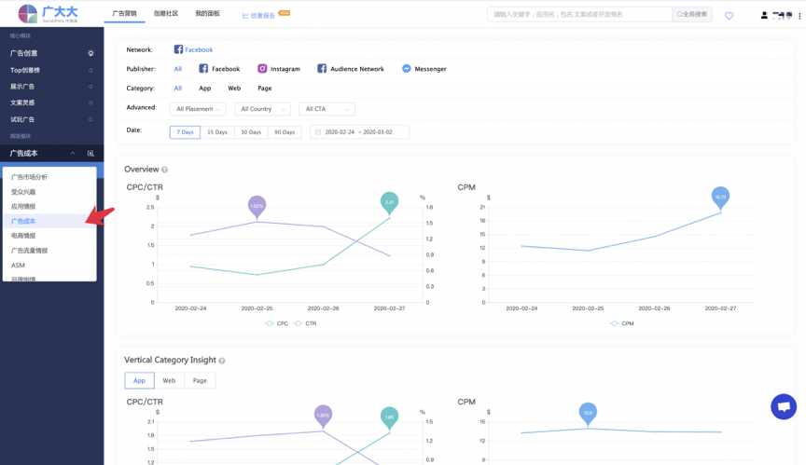Click the 广大大 logo
The height and width of the screenshot is (465, 806).
tap(48, 14)
